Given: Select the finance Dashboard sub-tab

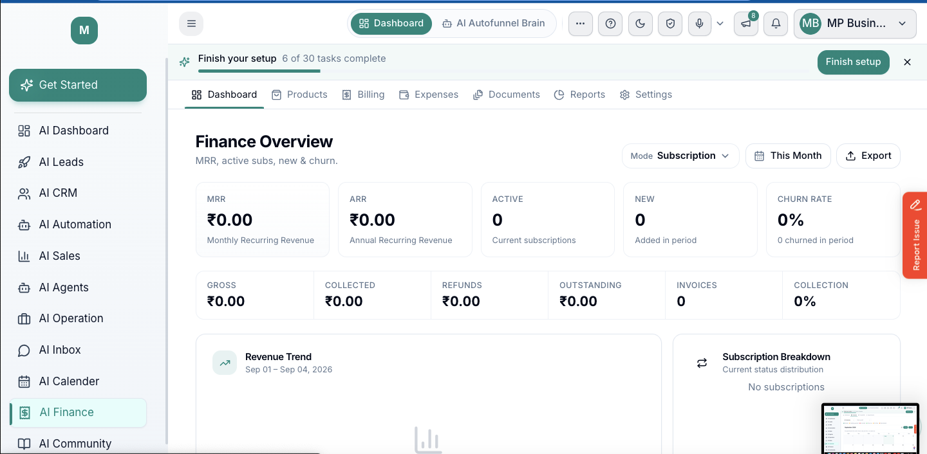Looking at the screenshot, I should tap(224, 95).
